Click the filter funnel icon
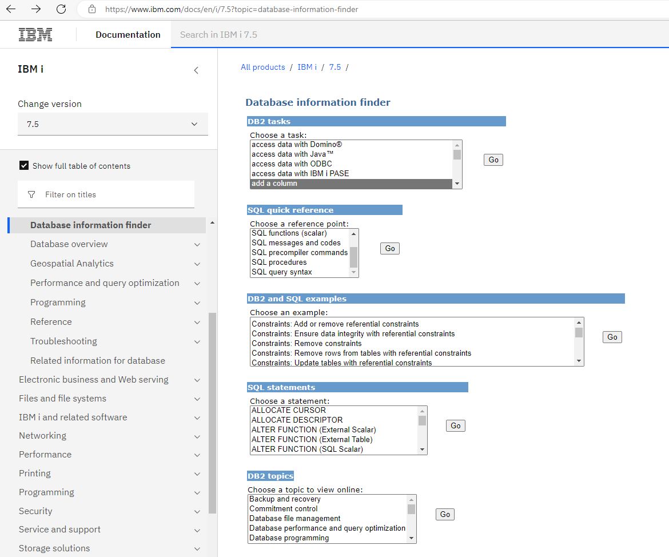This screenshot has width=669, height=557. [x=31, y=194]
